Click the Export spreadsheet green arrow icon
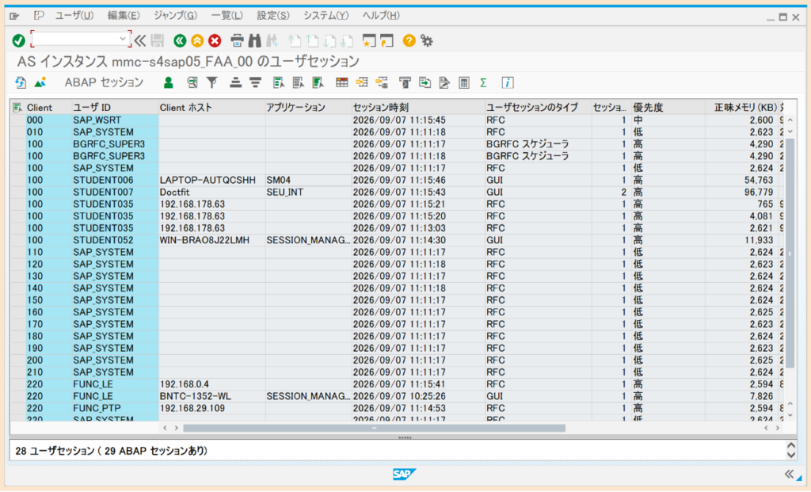Screen dimensions: 811x492 [x=425, y=82]
